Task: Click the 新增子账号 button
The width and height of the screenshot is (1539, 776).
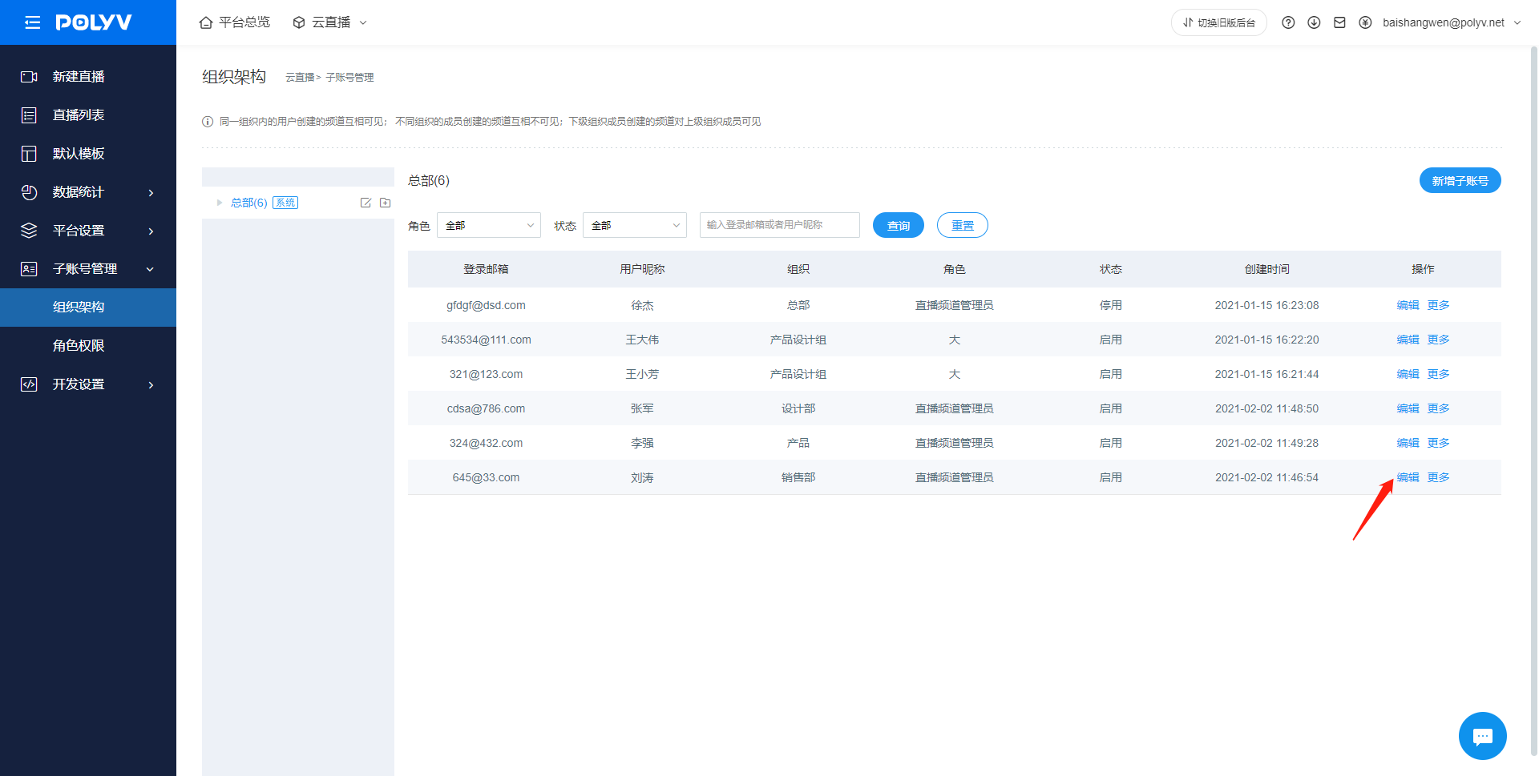Action: (x=1460, y=181)
